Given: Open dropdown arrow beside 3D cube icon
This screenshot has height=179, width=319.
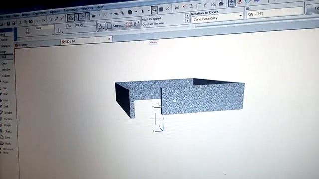Looking at the screenshot, I should point(136,12).
